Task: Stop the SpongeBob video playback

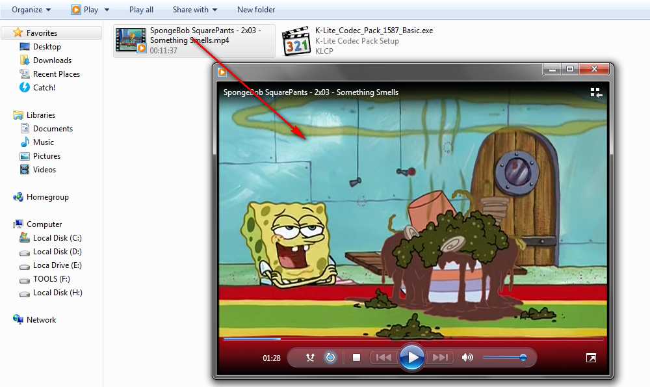Action: 356,358
